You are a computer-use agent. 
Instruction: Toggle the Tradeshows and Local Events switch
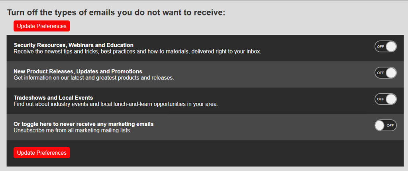(385, 99)
